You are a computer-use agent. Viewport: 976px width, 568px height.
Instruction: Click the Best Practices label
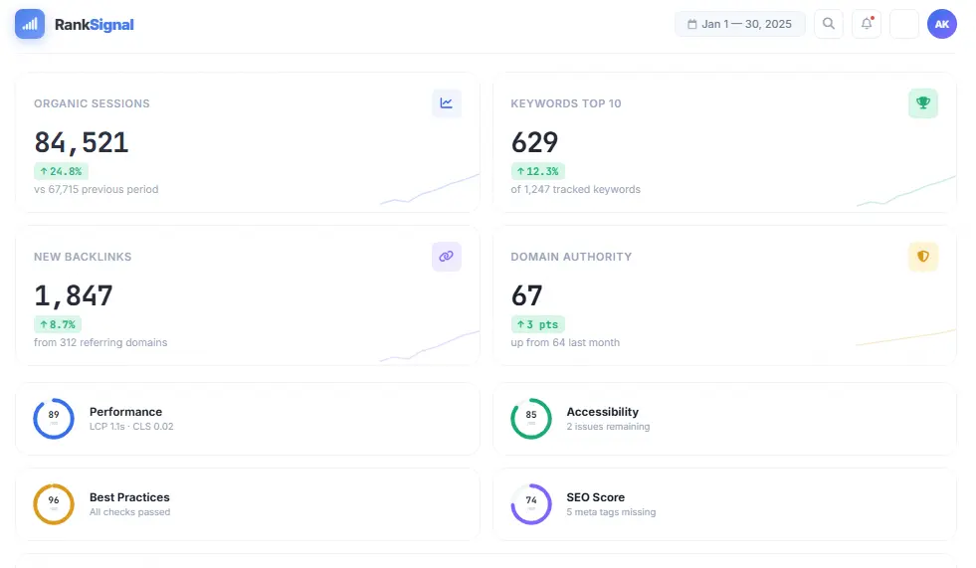pos(129,497)
